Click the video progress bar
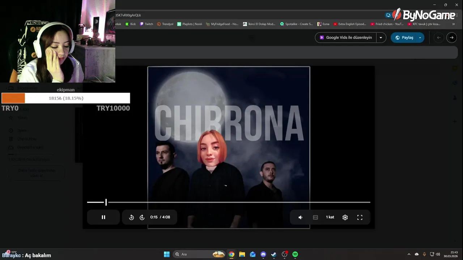 click(229, 202)
